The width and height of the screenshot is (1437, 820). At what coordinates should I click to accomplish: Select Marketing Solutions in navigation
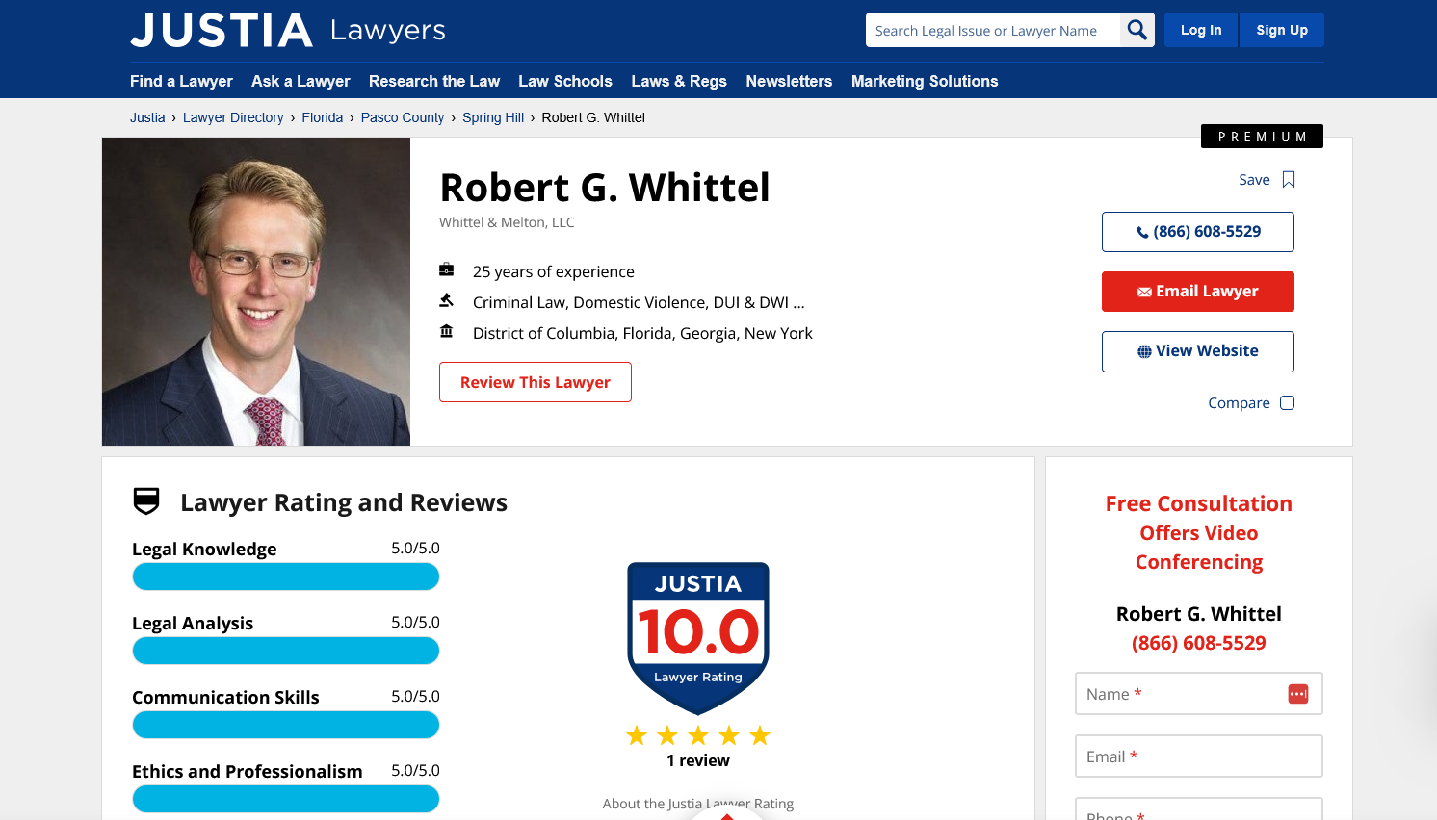pos(924,81)
